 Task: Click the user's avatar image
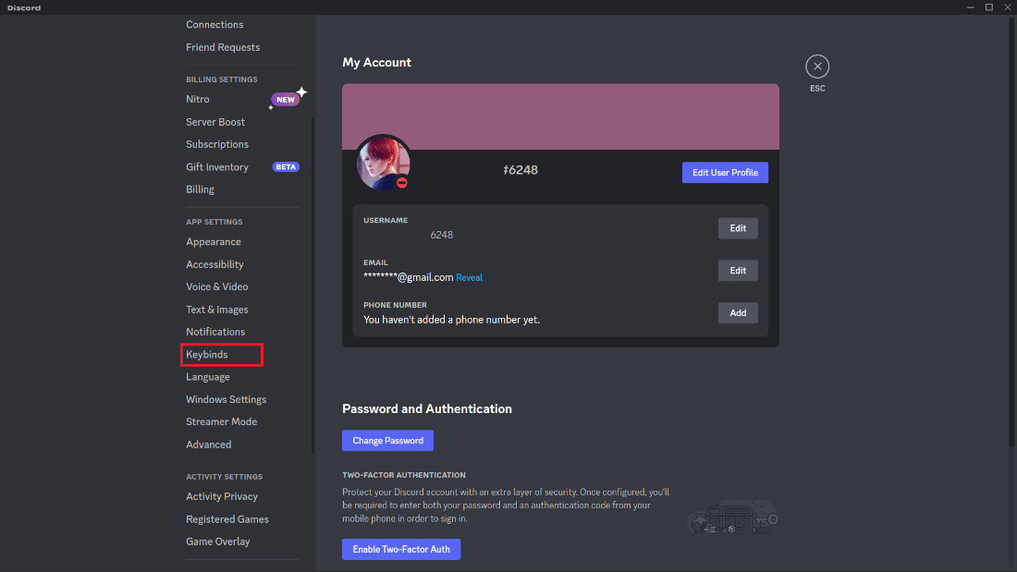pos(383,163)
